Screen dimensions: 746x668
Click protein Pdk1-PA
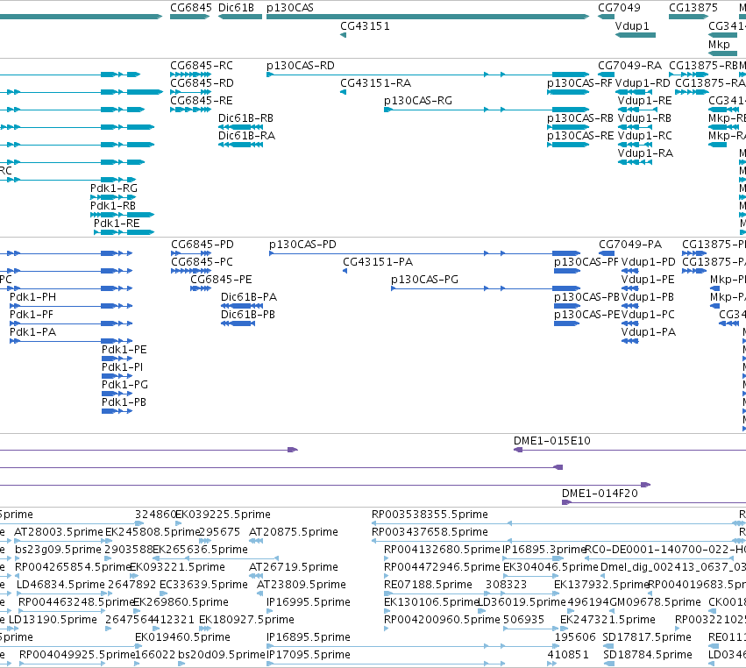click(32, 332)
